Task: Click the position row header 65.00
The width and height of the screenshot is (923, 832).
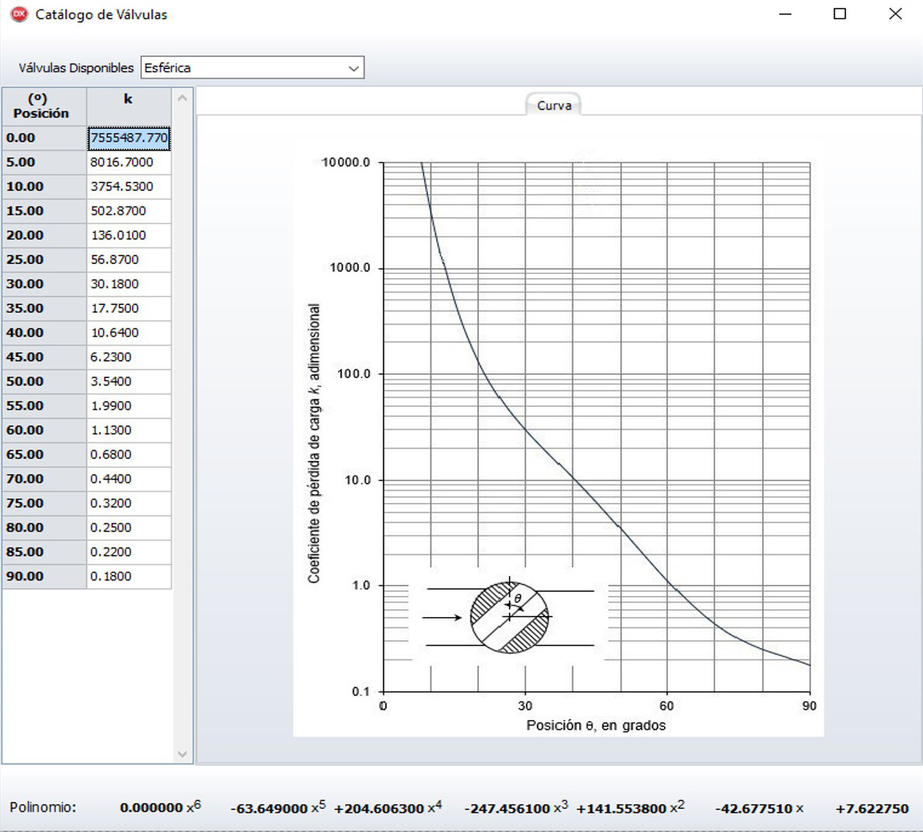Action: point(44,455)
